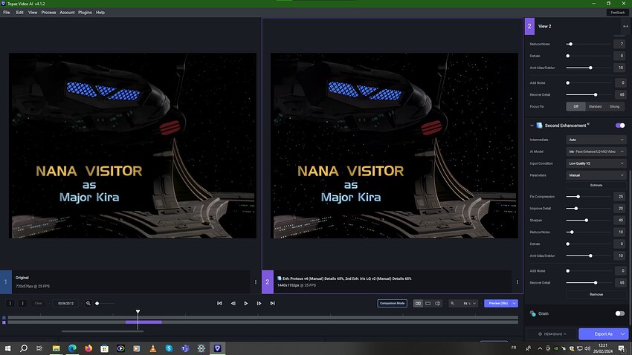Open the AI Model dropdown

tap(596, 152)
